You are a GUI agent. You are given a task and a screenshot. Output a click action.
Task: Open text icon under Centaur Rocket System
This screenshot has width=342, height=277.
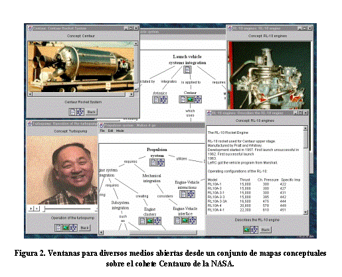tap(72, 112)
